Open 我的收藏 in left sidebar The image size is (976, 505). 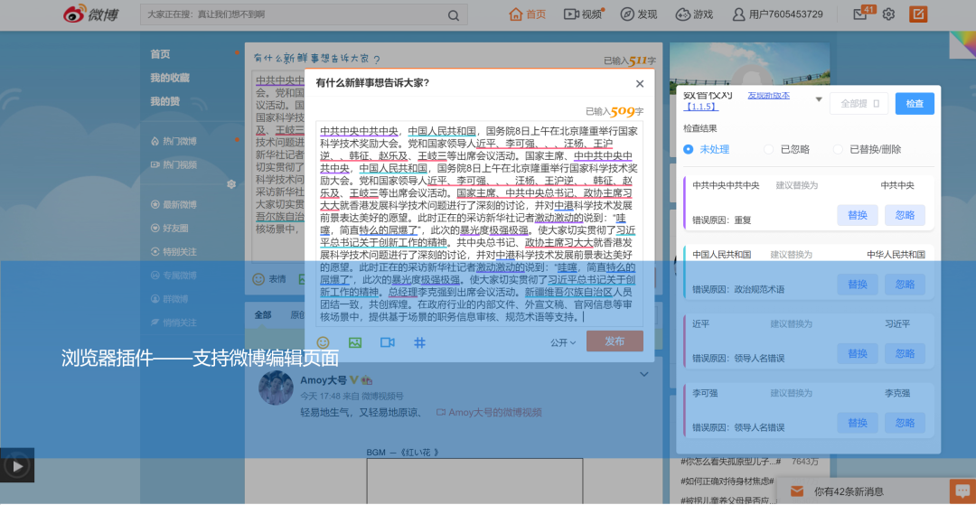[169, 78]
